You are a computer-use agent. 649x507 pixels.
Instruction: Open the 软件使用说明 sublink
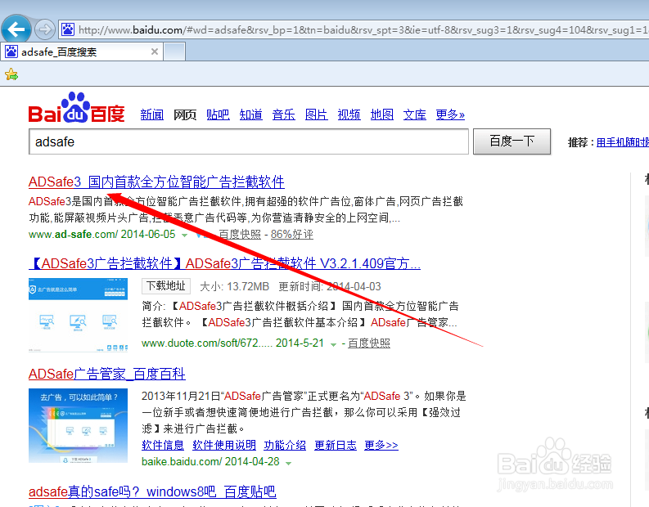224,445
